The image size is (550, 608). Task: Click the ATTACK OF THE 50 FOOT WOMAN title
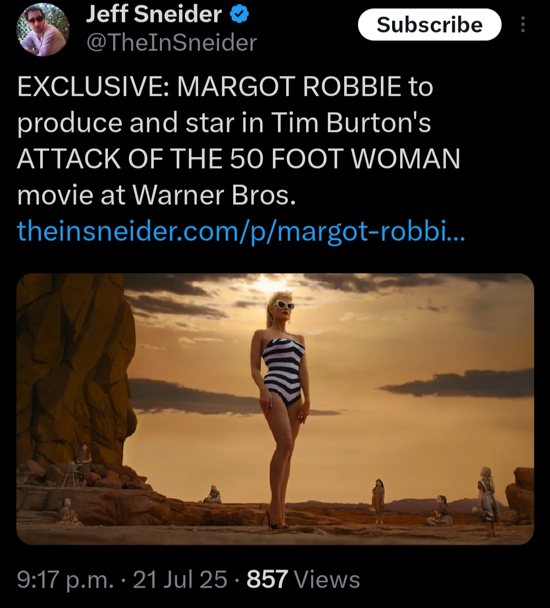pyautogui.click(x=238, y=159)
